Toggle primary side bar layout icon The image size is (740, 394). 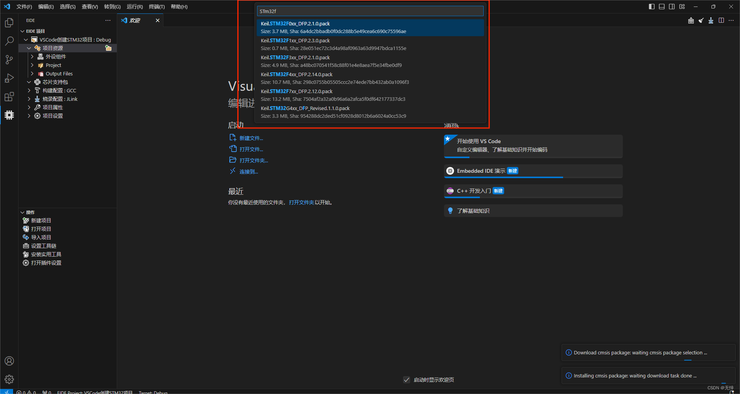coord(652,7)
